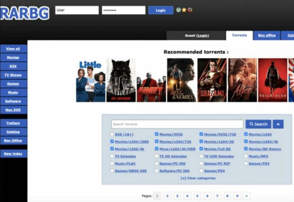Image resolution: width=294 pixels, height=202 pixels.
Task: Click the RARBG logo
Action: pyautogui.click(x=25, y=13)
